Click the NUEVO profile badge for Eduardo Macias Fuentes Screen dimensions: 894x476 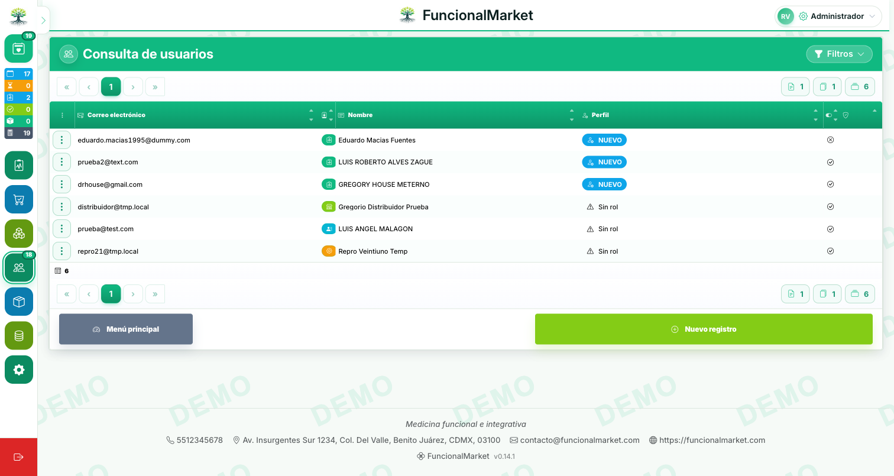coord(604,140)
